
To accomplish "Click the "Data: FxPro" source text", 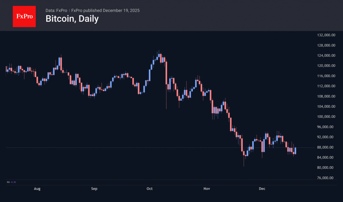I will pos(56,10).
